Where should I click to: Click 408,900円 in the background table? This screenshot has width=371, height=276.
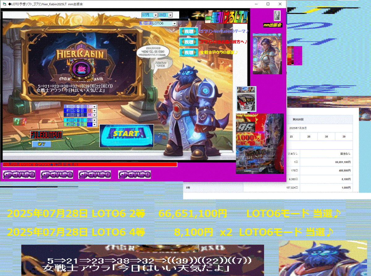(x=345, y=170)
